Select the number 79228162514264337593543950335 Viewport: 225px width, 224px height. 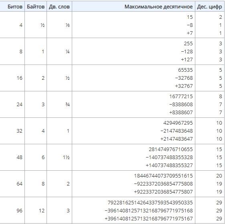tap(150, 203)
